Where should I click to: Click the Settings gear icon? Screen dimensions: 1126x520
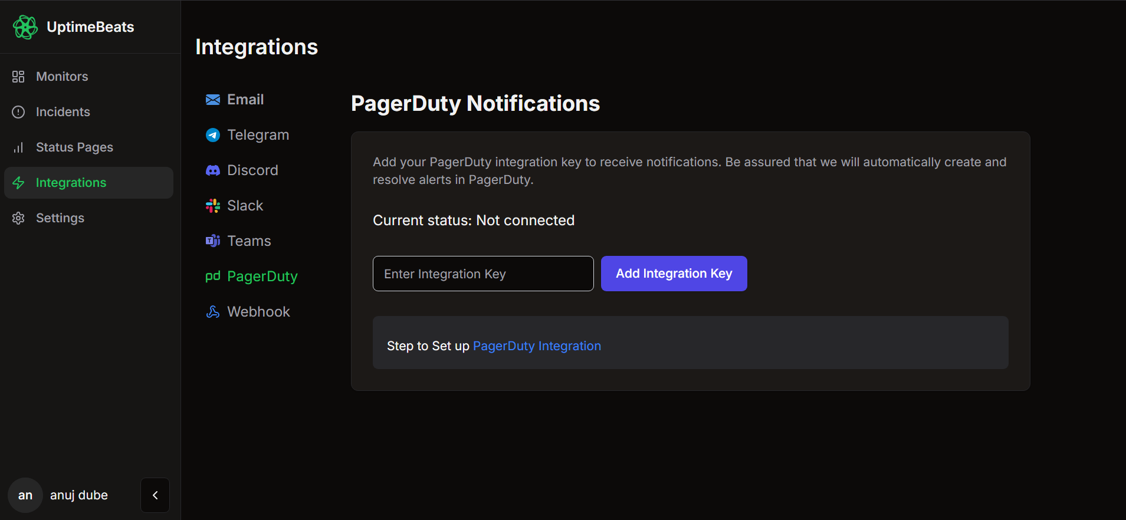(18, 218)
